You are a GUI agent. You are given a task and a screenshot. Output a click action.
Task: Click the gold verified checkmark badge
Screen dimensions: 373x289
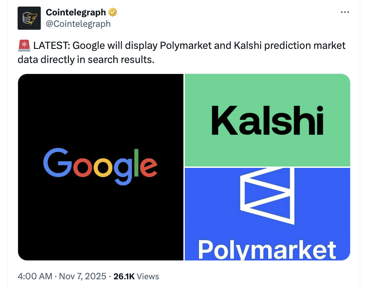point(112,12)
